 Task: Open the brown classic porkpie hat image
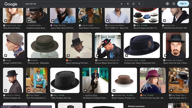pyautogui.click(x=124, y=80)
